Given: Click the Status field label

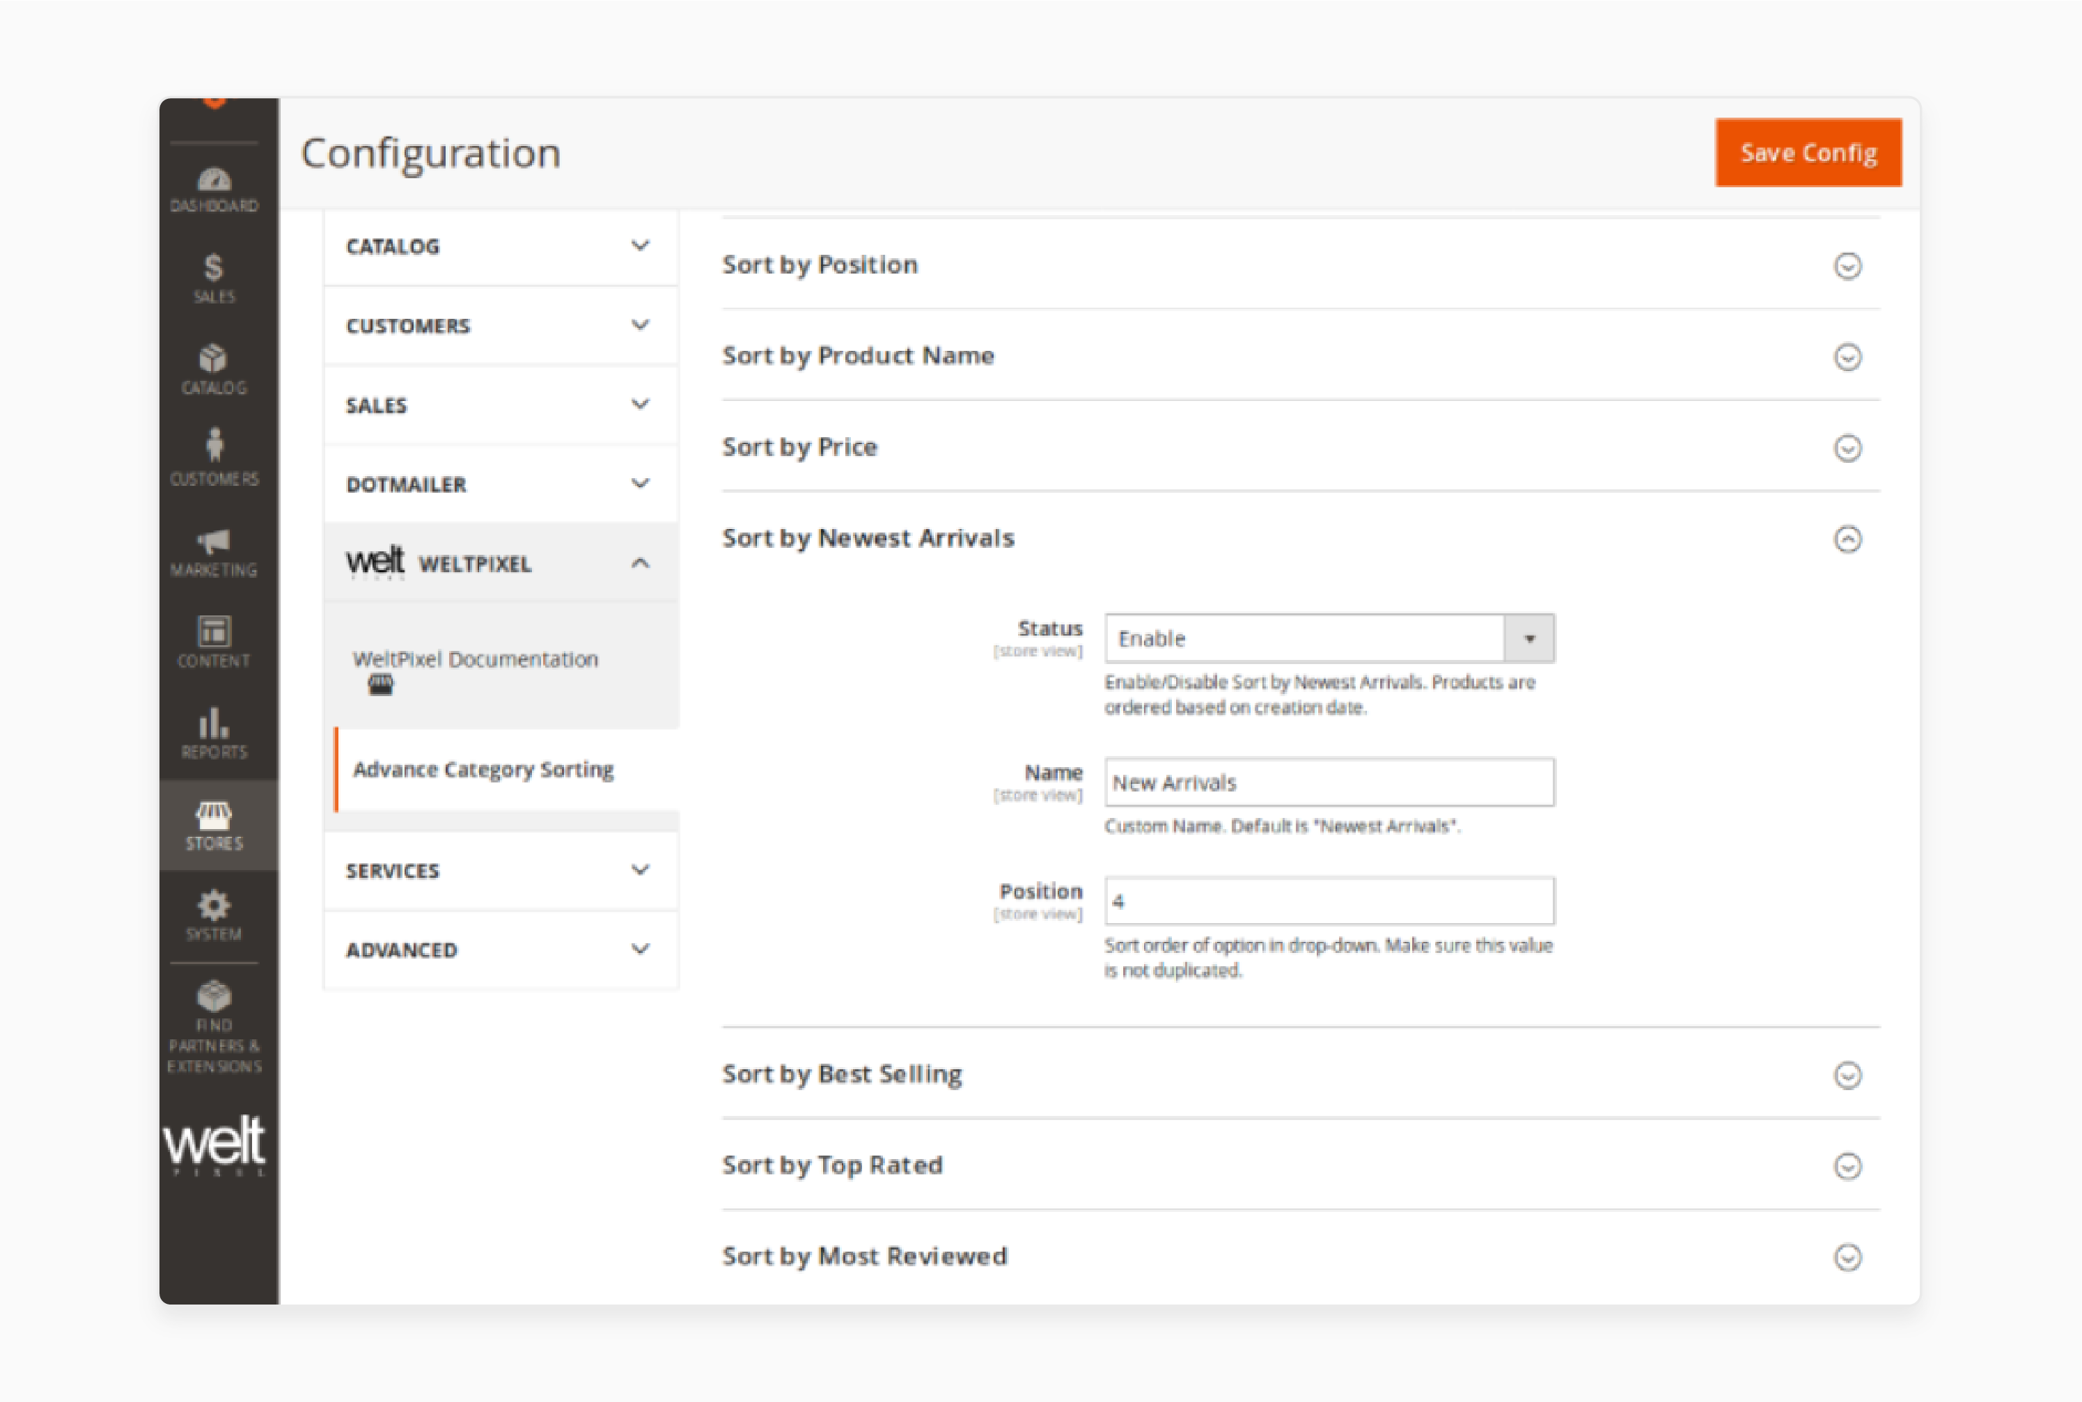Looking at the screenshot, I should [x=1050, y=629].
